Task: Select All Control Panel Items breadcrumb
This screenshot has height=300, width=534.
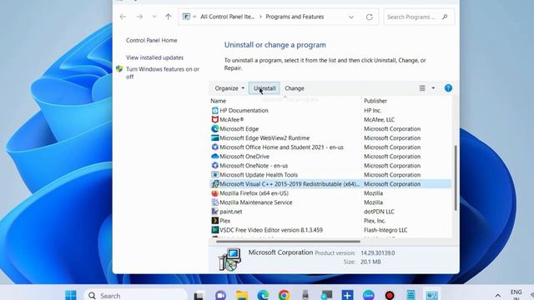Action: (x=227, y=17)
